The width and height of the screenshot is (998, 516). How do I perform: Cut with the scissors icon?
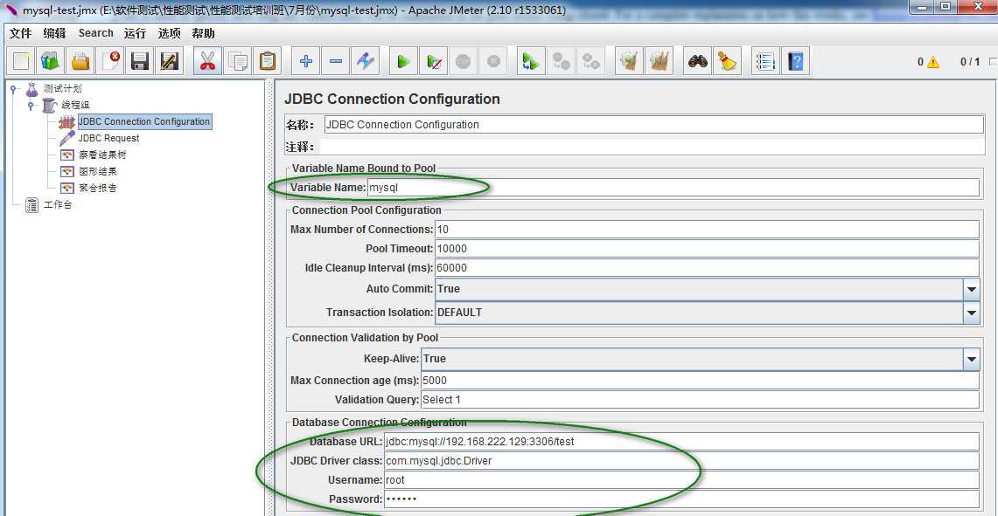207,61
